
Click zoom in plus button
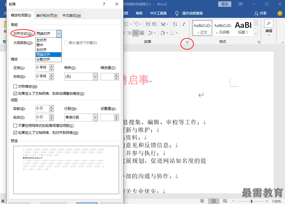(267, 201)
